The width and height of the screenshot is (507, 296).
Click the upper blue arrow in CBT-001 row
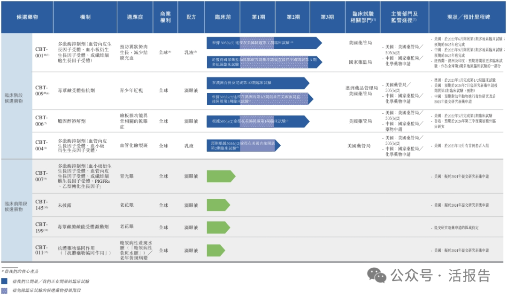click(263, 43)
